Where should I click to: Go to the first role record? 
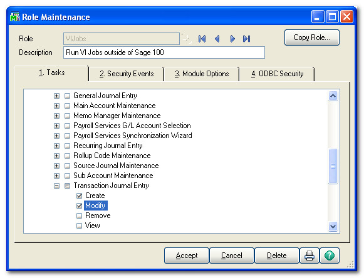(x=202, y=39)
